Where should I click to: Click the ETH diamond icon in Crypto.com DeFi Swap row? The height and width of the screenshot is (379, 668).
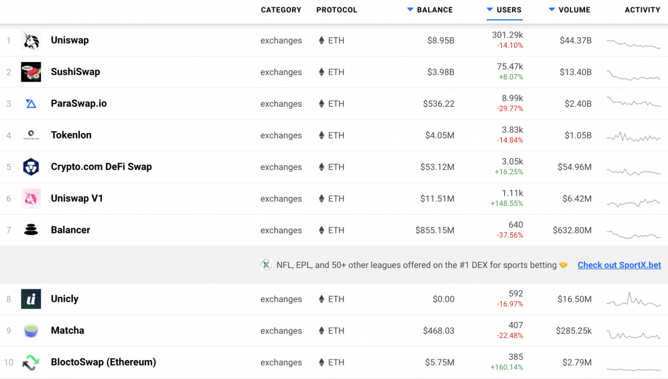click(x=322, y=167)
